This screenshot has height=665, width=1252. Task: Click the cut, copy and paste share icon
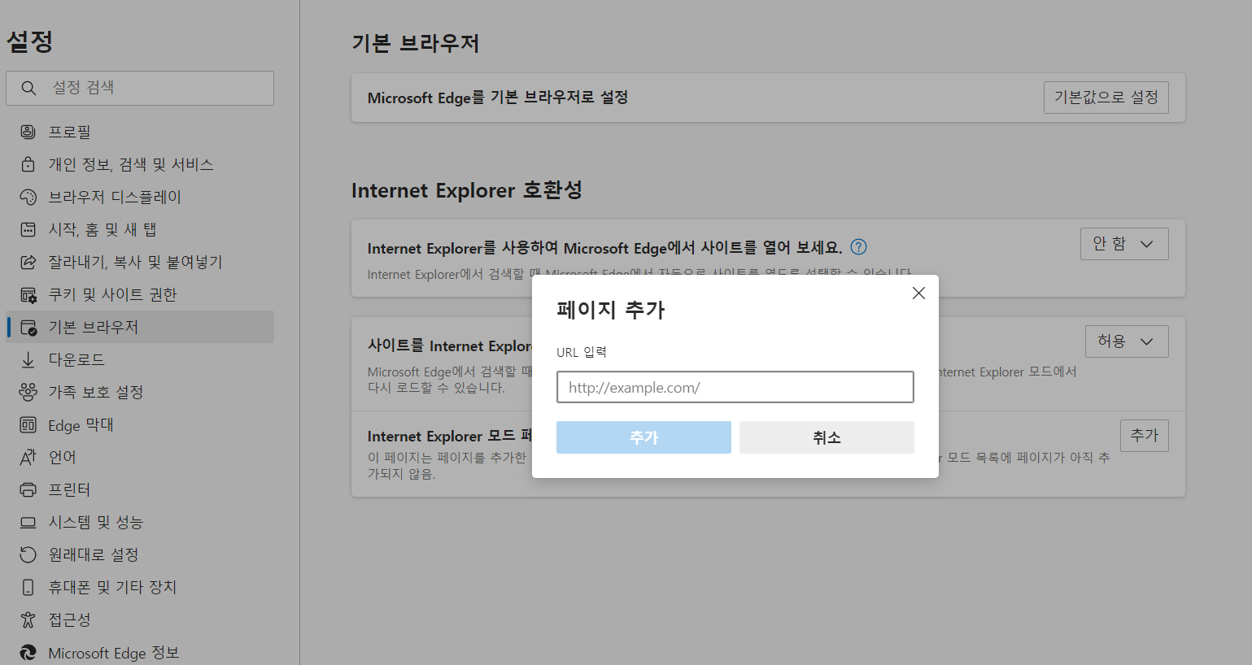pos(28,262)
